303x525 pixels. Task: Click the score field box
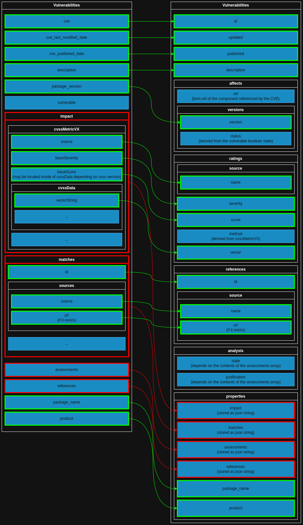(236, 220)
